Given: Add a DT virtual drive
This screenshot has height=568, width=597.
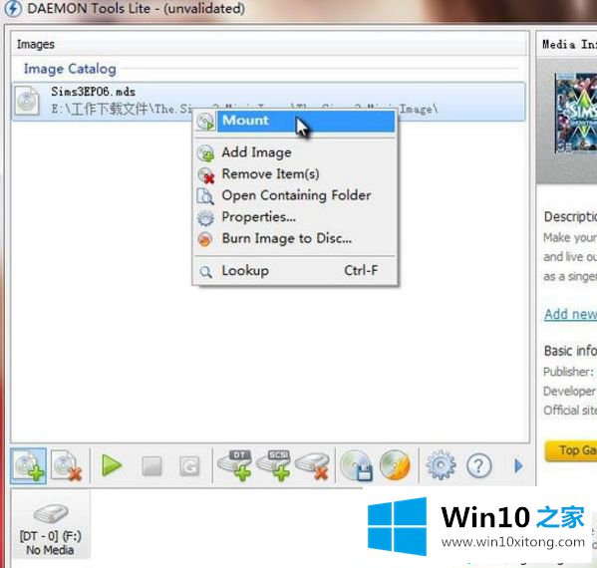Looking at the screenshot, I should coord(234,465).
